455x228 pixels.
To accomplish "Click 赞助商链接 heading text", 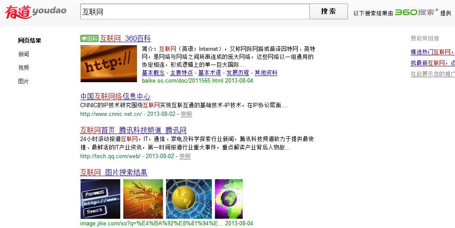I will pos(425,38).
